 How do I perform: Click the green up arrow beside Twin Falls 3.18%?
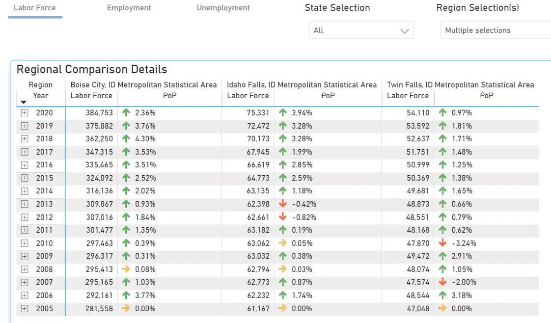(x=443, y=295)
